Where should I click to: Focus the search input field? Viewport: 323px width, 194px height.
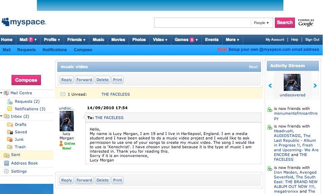(x=202, y=23)
